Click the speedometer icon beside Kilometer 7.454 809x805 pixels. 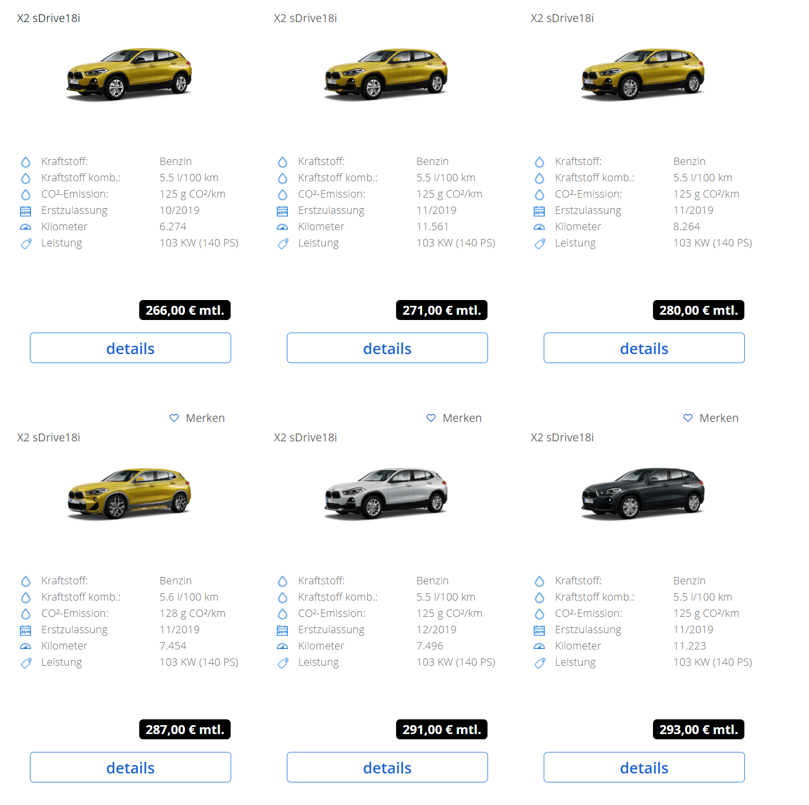click(26, 646)
